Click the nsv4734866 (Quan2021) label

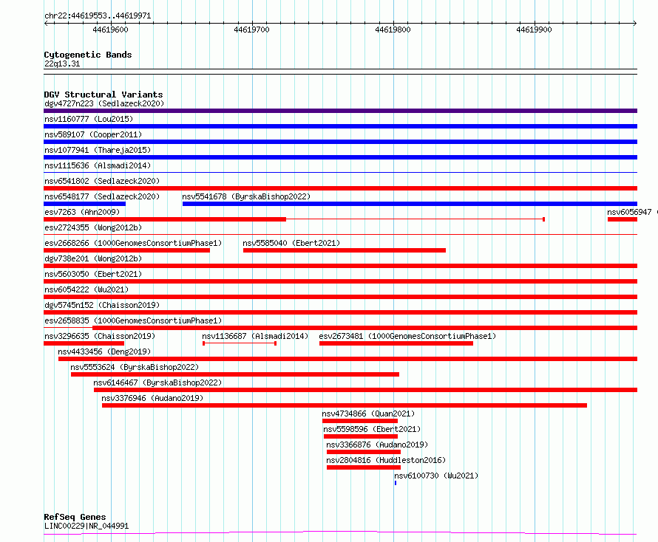point(368,414)
